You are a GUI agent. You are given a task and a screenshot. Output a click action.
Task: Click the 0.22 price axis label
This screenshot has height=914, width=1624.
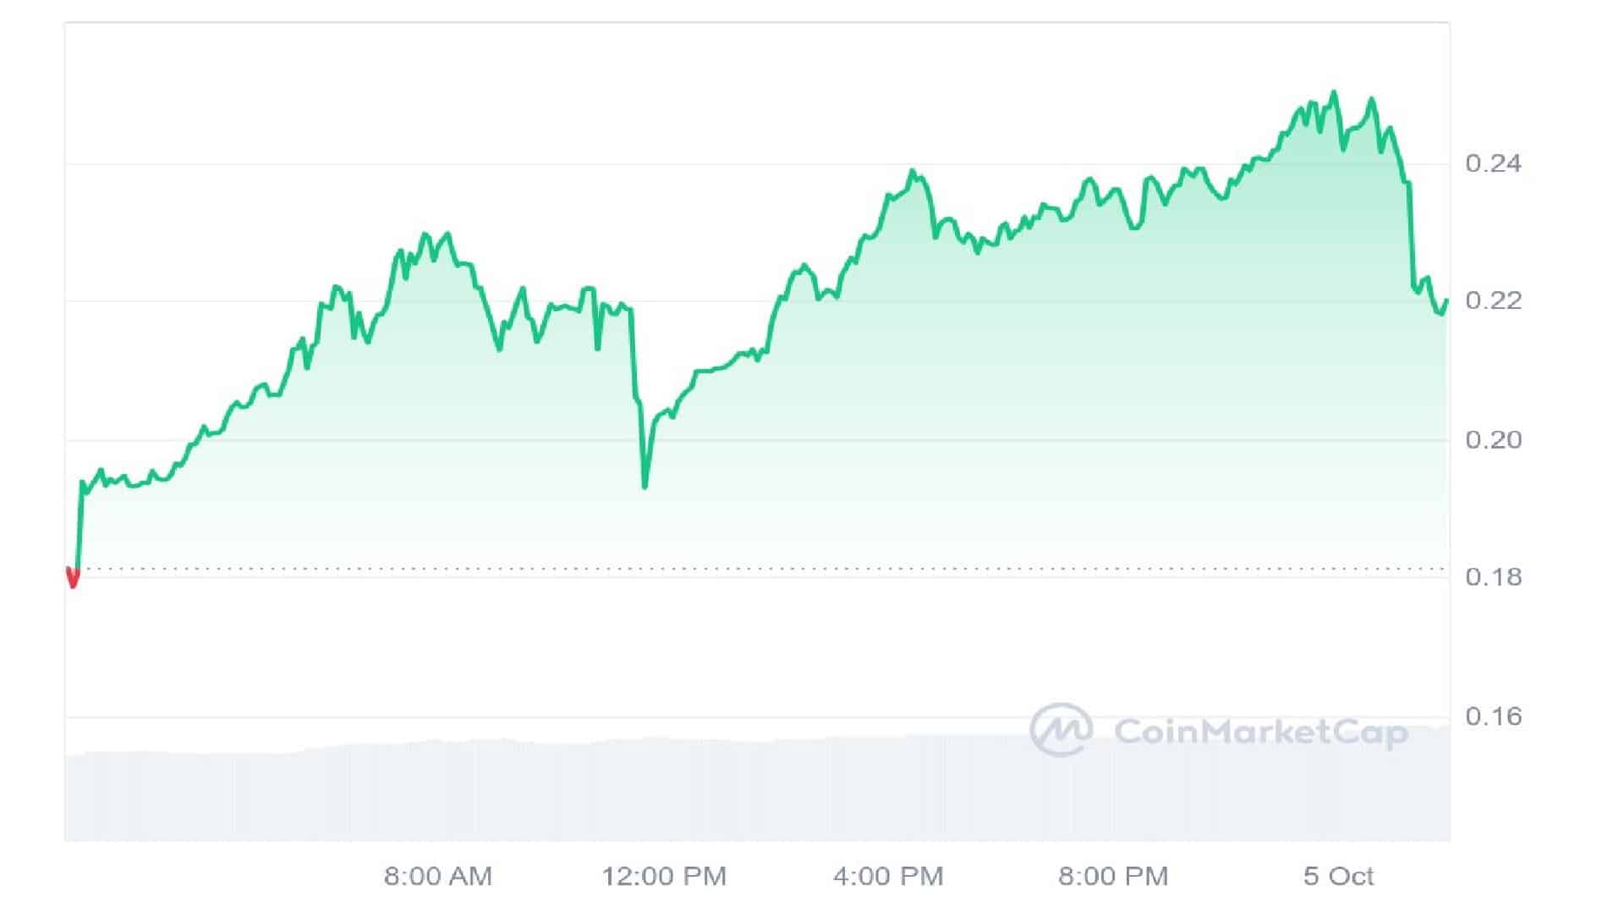(x=1493, y=300)
